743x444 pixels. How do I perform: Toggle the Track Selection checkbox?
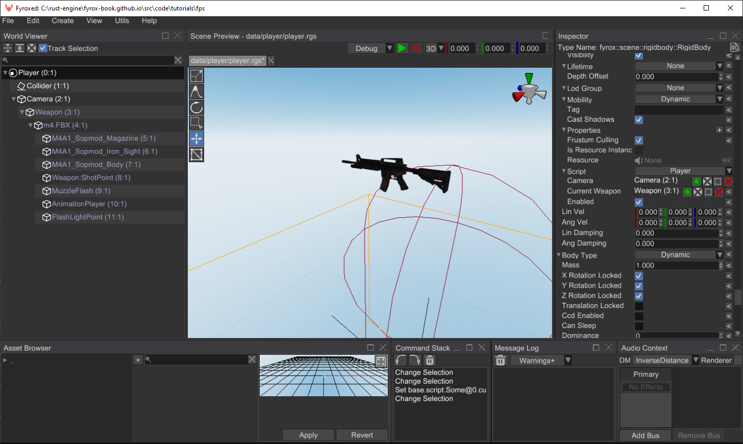coord(43,48)
